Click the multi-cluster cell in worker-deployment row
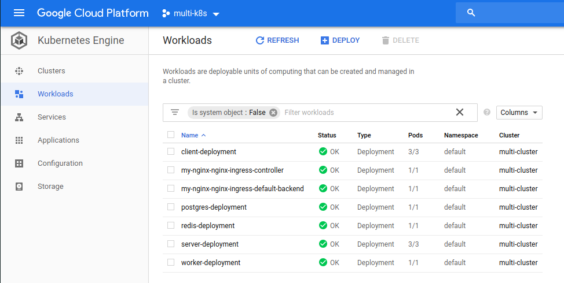This screenshot has width=564, height=283. pos(518,263)
